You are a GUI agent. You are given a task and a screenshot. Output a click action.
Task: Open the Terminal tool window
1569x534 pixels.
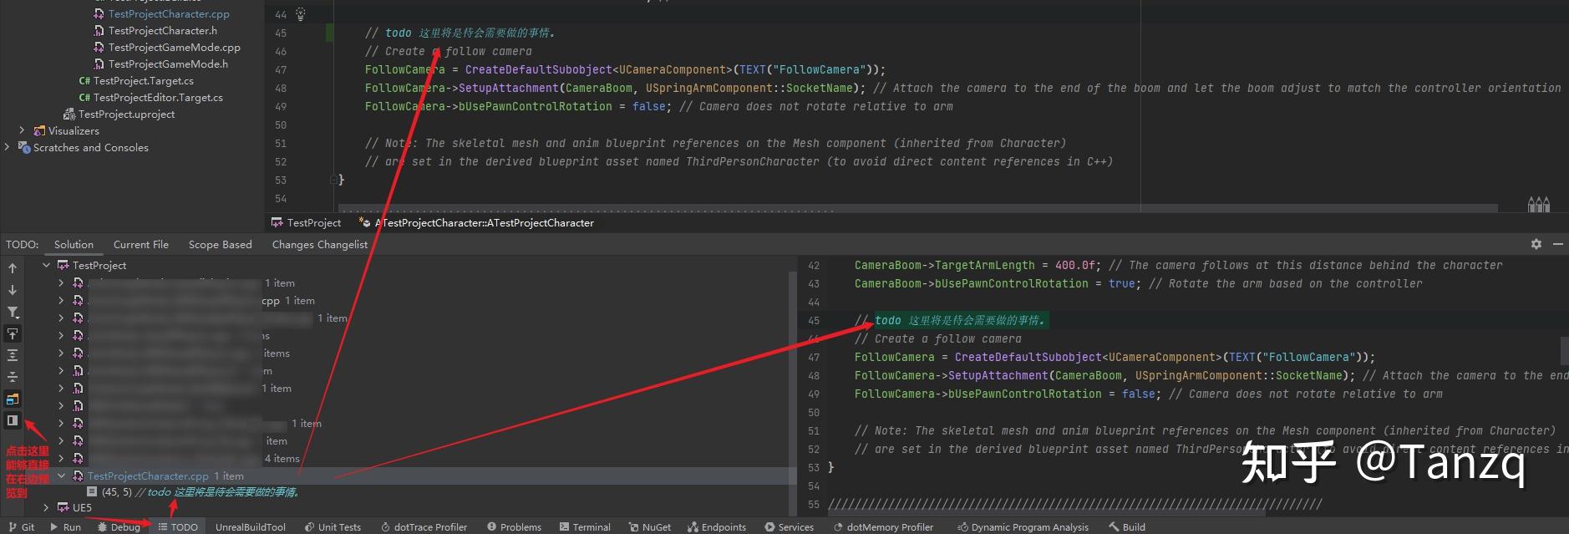pos(585,526)
